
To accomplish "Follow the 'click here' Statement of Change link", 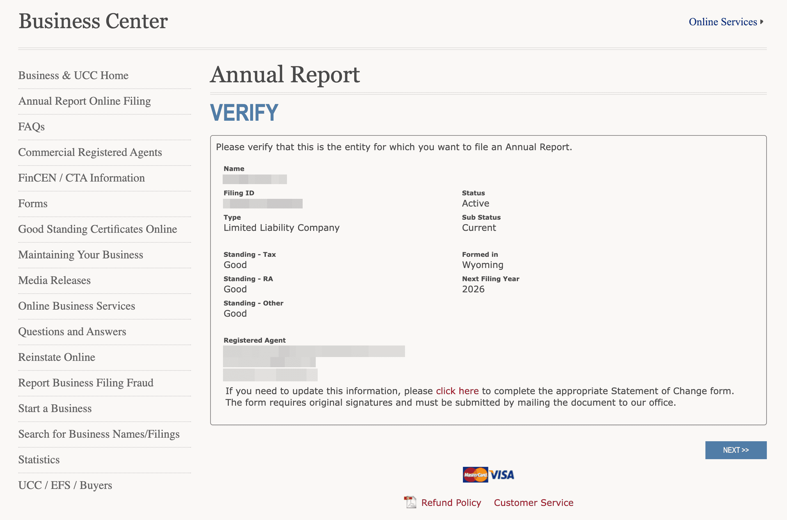I will 457,391.
